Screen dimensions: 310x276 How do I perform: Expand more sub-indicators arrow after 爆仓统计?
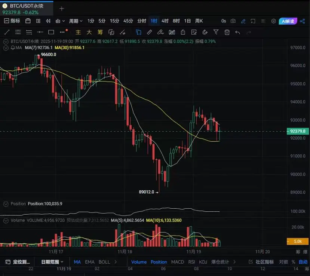point(234,262)
